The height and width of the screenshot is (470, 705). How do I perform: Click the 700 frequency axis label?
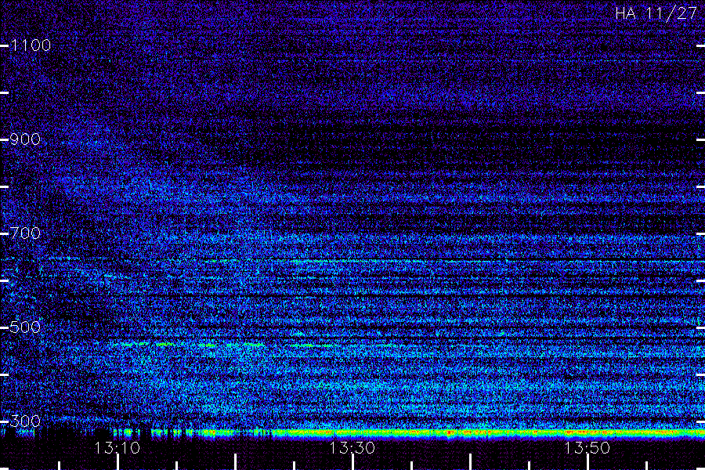(x=25, y=233)
